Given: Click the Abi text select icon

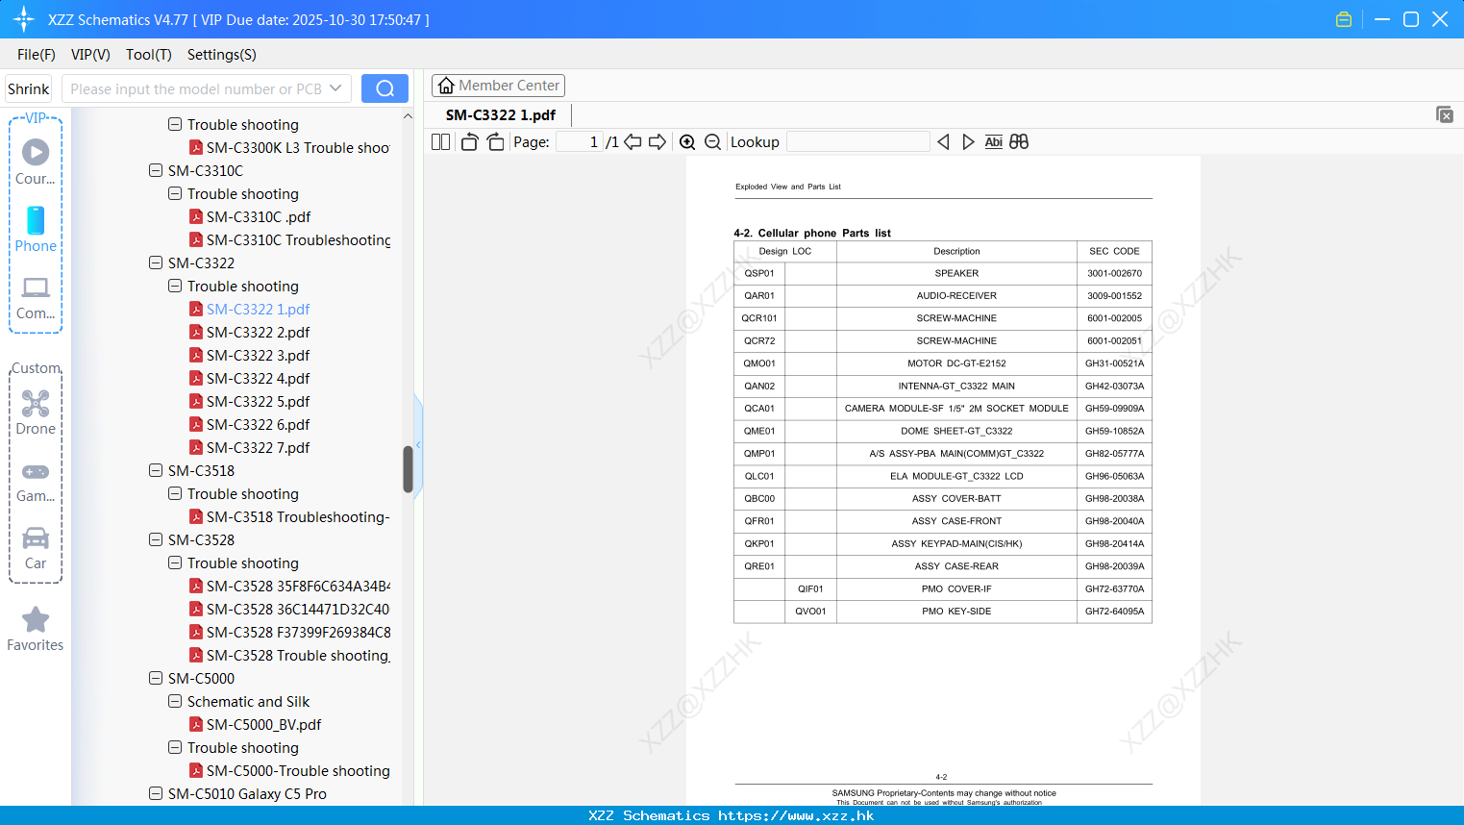Looking at the screenshot, I should tap(993, 142).
